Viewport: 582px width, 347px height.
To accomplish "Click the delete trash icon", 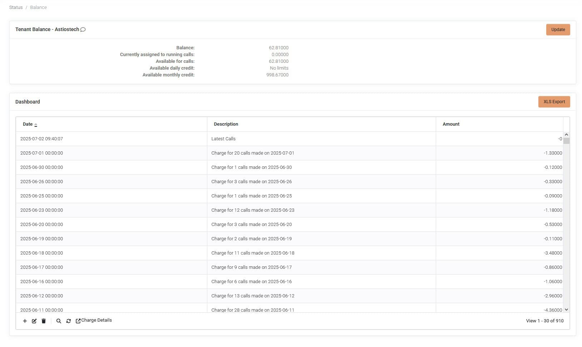I will (x=44, y=321).
